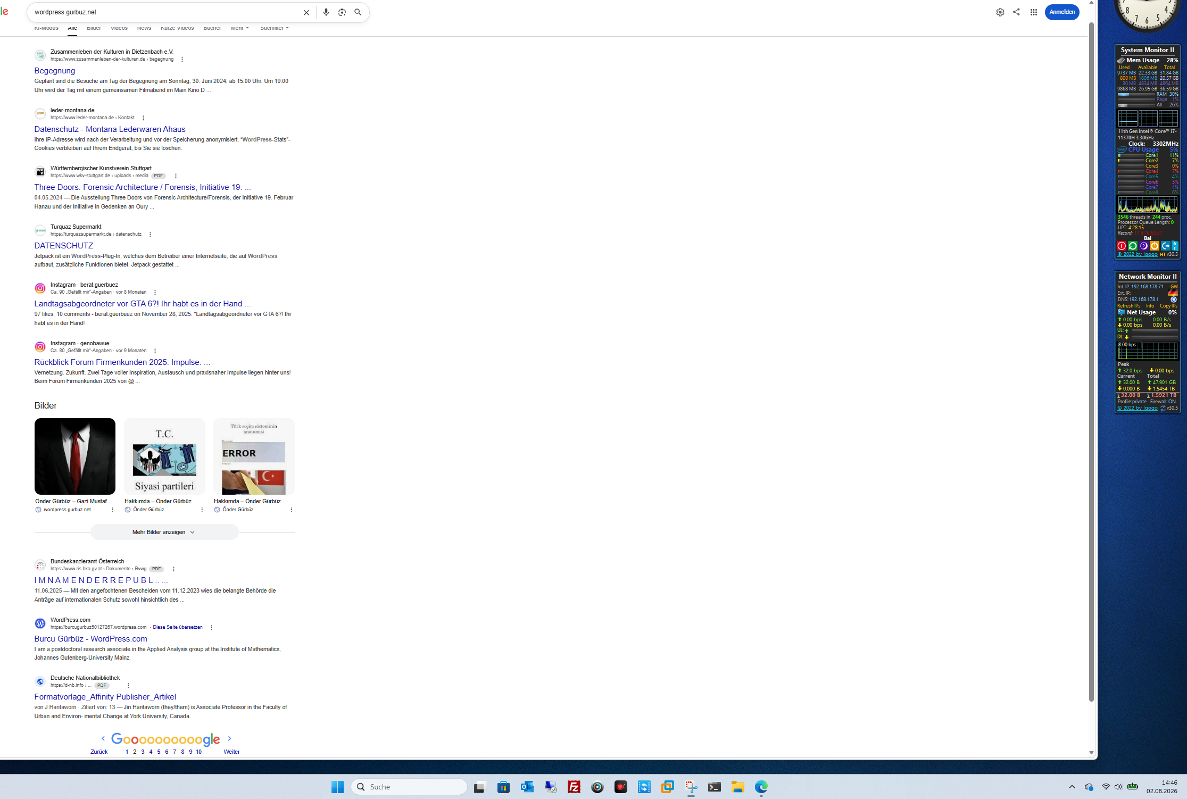Click Refresh IPs in Network Monitor
This screenshot has height=799, width=1187.
[1128, 306]
